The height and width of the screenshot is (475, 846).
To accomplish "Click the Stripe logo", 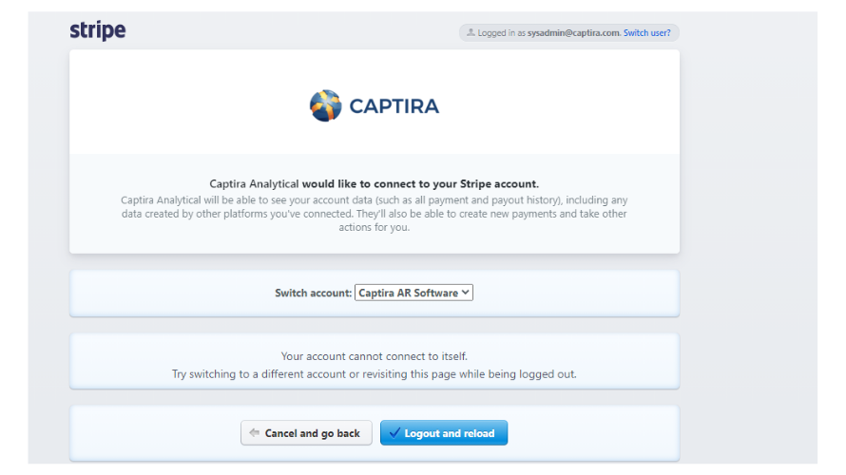I will [98, 30].
